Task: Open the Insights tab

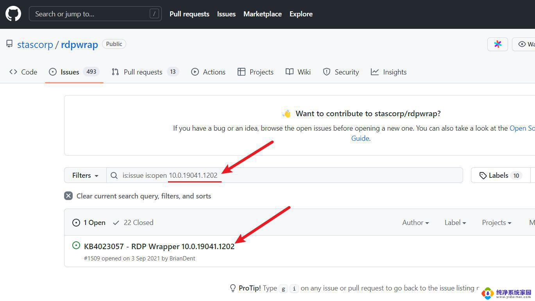Action: [x=389, y=72]
